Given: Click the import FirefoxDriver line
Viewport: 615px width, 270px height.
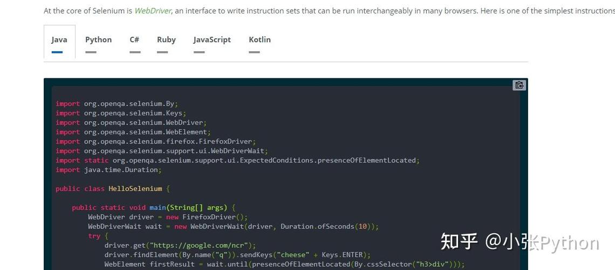Looking at the screenshot, I should (155, 141).
